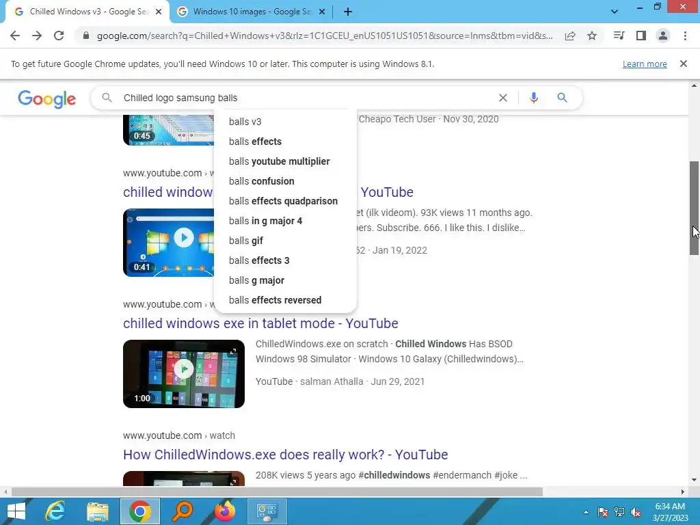The image size is (700, 525).
Task: Click the muted volume tray icon
Action: 636,512
